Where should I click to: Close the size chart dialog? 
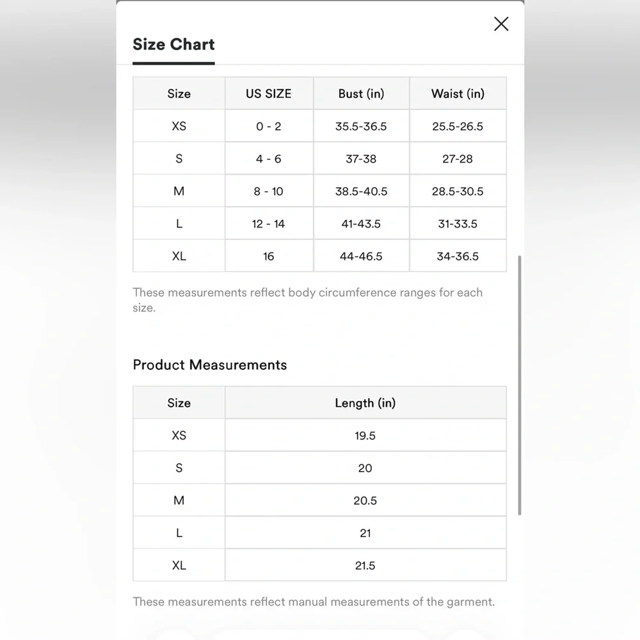click(x=501, y=24)
